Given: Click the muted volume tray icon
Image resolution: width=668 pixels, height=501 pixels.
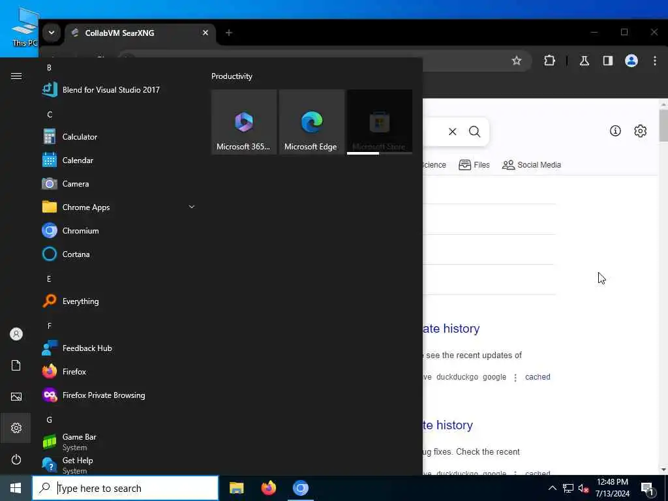Looking at the screenshot, I should pyautogui.click(x=583, y=488).
